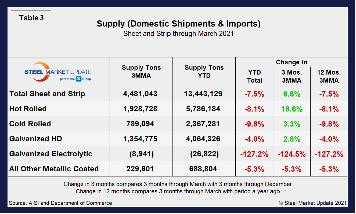Click the Table 3 label box
The height and width of the screenshot is (214, 356).
pos(31,18)
